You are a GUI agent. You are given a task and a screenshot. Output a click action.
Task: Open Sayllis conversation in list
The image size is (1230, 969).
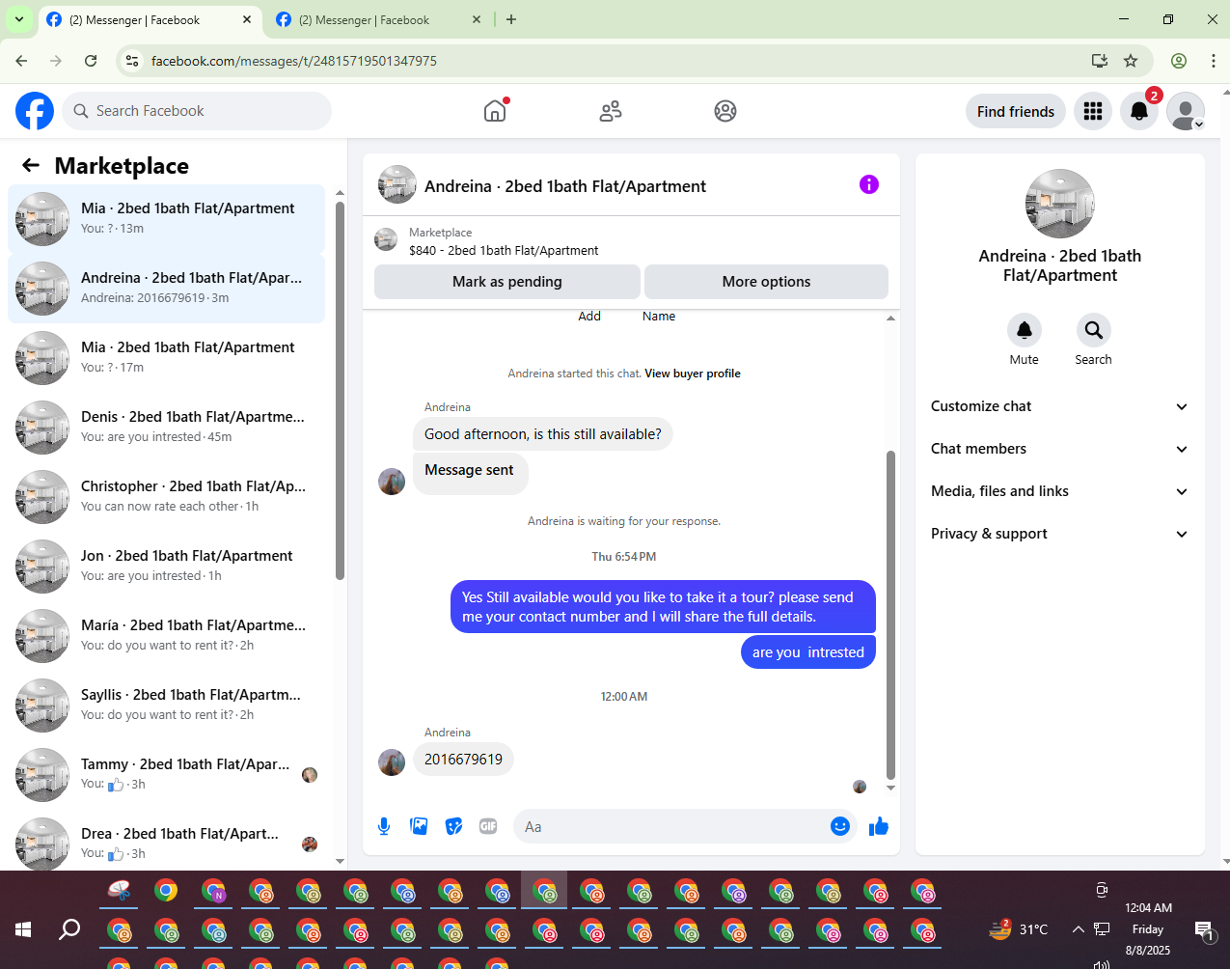(x=166, y=705)
